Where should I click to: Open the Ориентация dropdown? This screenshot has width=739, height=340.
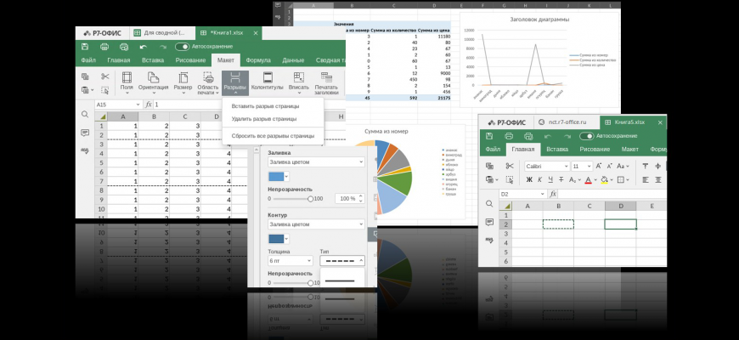point(153,83)
